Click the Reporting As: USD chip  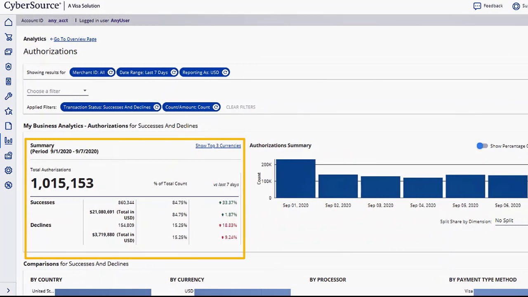[205, 73]
